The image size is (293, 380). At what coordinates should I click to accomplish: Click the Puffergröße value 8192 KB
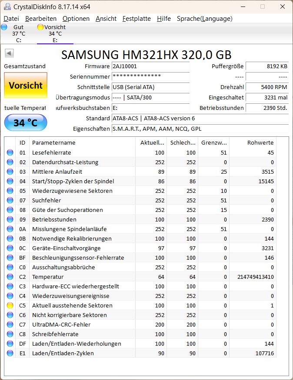[x=267, y=66]
